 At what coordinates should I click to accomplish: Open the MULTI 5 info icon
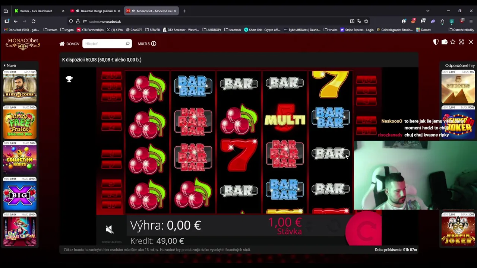click(154, 44)
